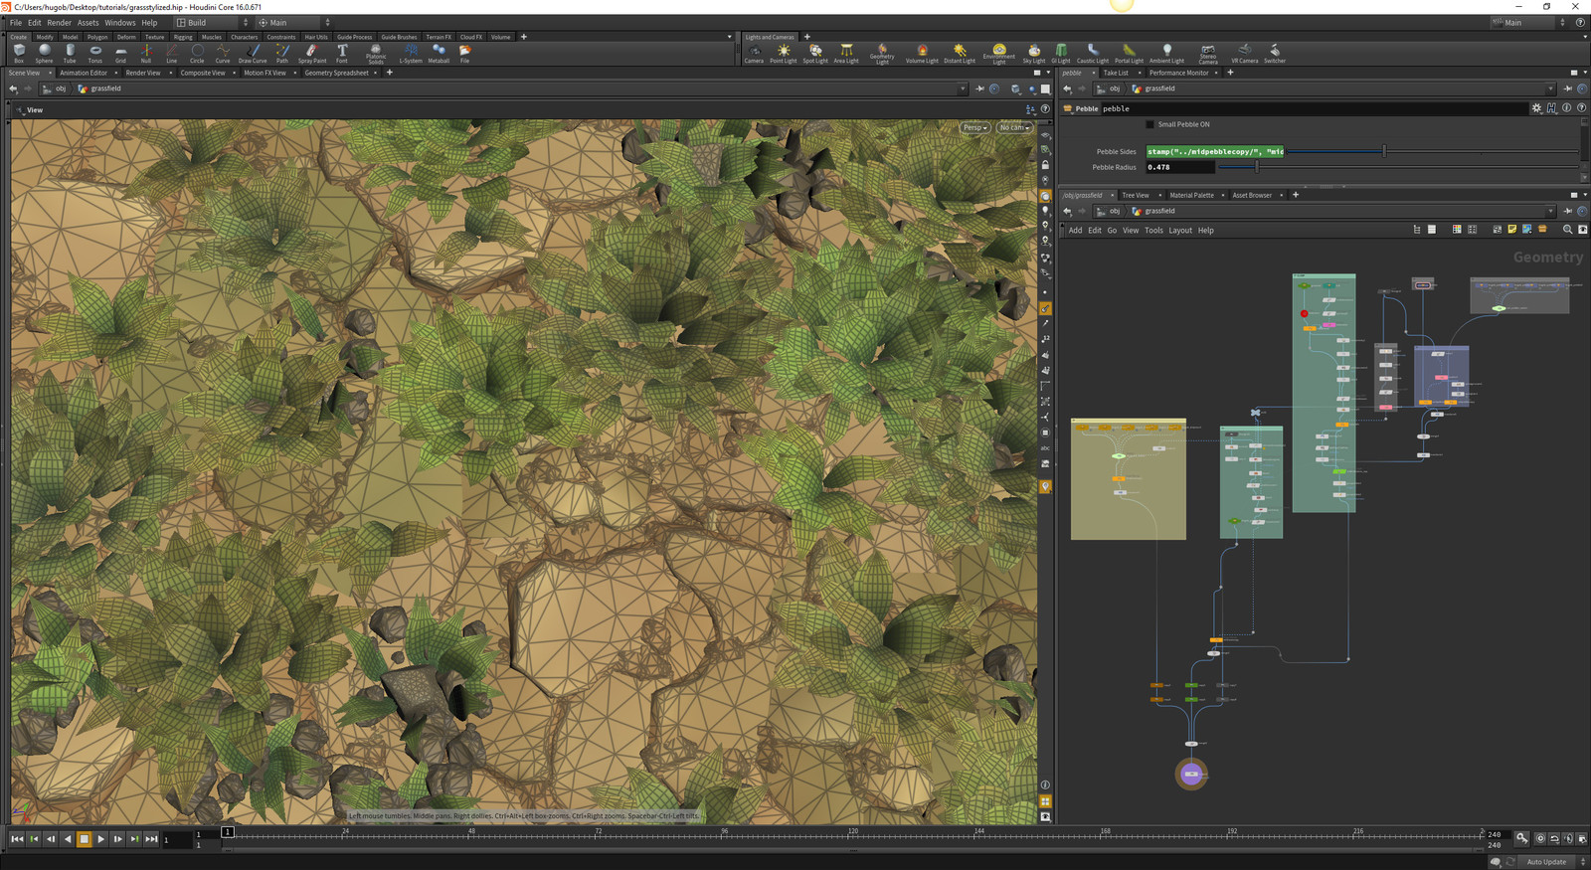Open the top-right Main take dropdown

[1529, 22]
